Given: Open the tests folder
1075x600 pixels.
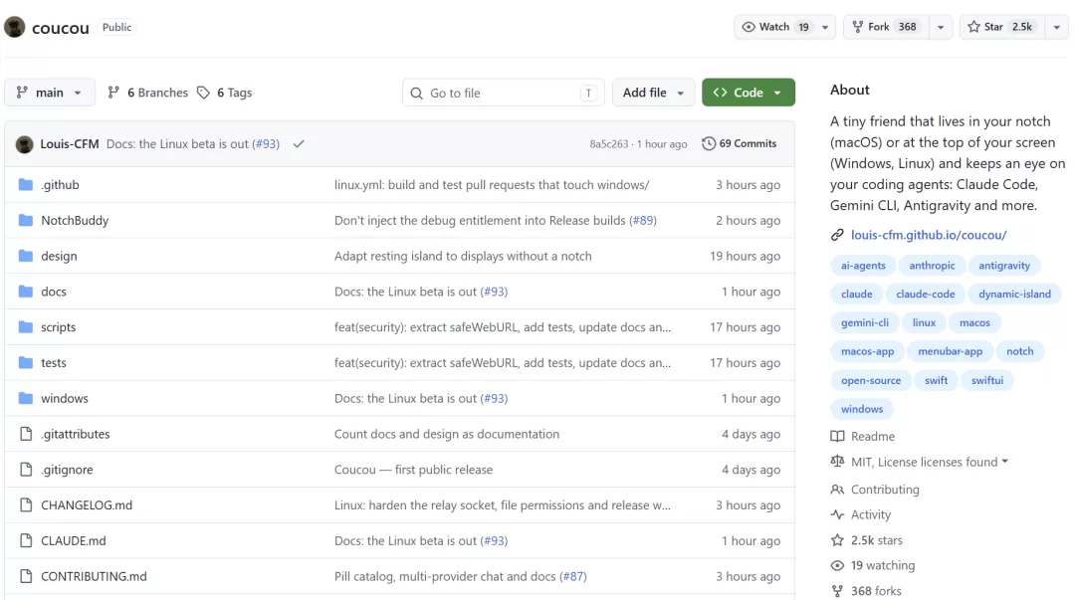Looking at the screenshot, I should click(54, 363).
